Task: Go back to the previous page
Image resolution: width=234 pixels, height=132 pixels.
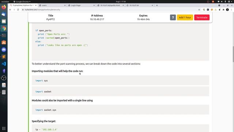Action: click(x=10, y=10)
